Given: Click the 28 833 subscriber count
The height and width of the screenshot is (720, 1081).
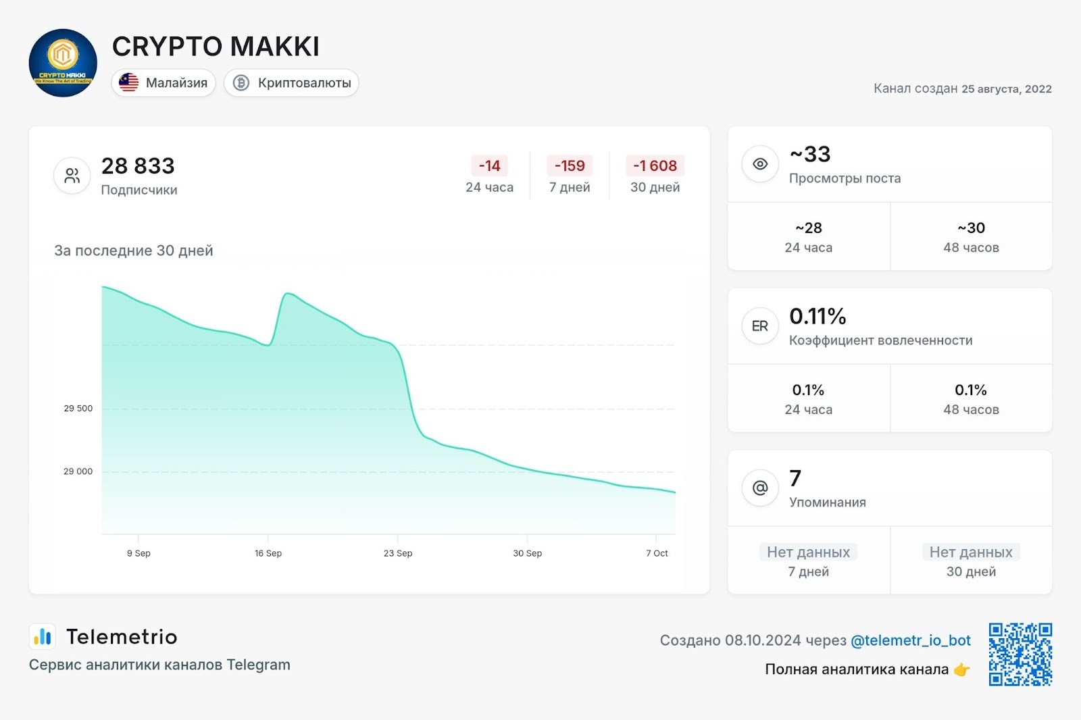Looking at the screenshot, I should point(138,165).
